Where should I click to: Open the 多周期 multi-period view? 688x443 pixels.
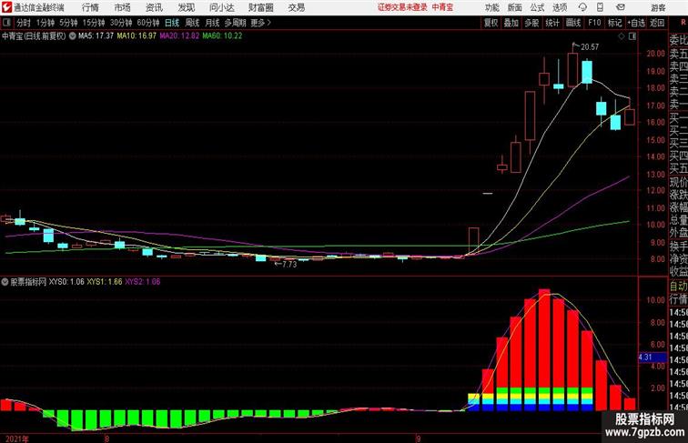[x=235, y=23]
